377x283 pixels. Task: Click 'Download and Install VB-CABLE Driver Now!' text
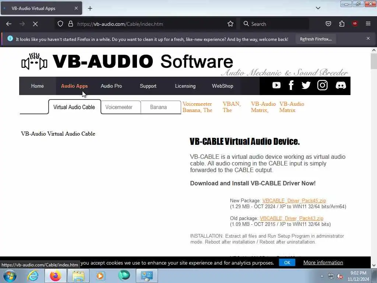click(x=253, y=183)
